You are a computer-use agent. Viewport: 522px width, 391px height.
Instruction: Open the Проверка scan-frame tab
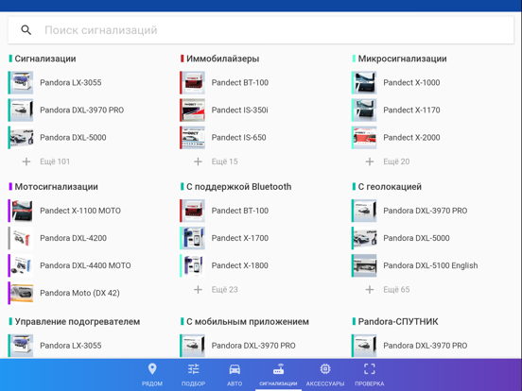point(370,374)
